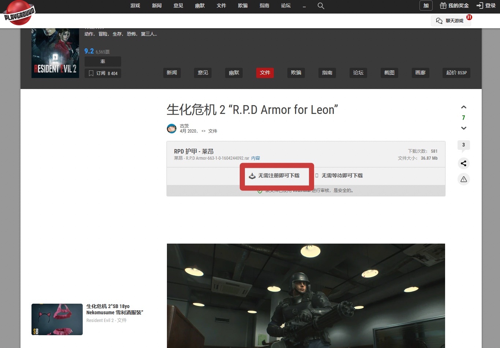
Task: Click the small icon before 无需等待即可下载
Action: [317, 176]
